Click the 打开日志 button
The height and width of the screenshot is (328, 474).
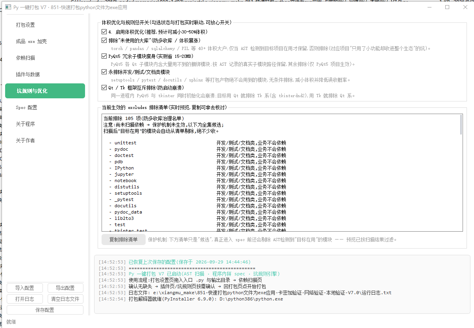tap(24, 299)
